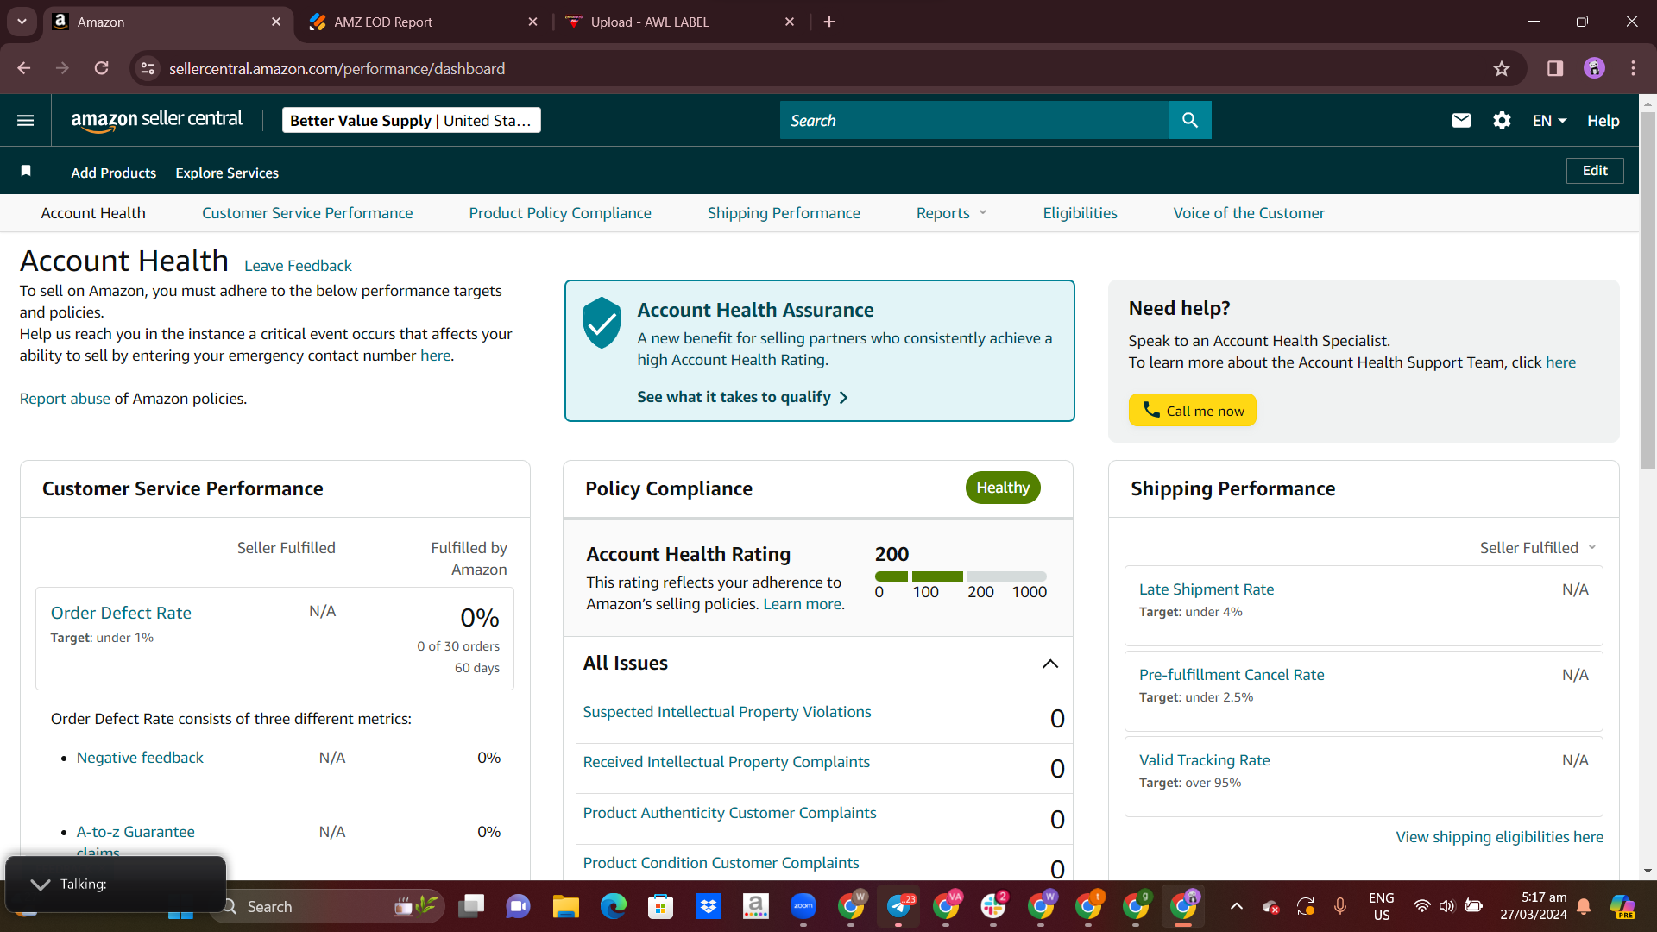
Task: Open the Eligibilities tab
Action: pos(1080,213)
